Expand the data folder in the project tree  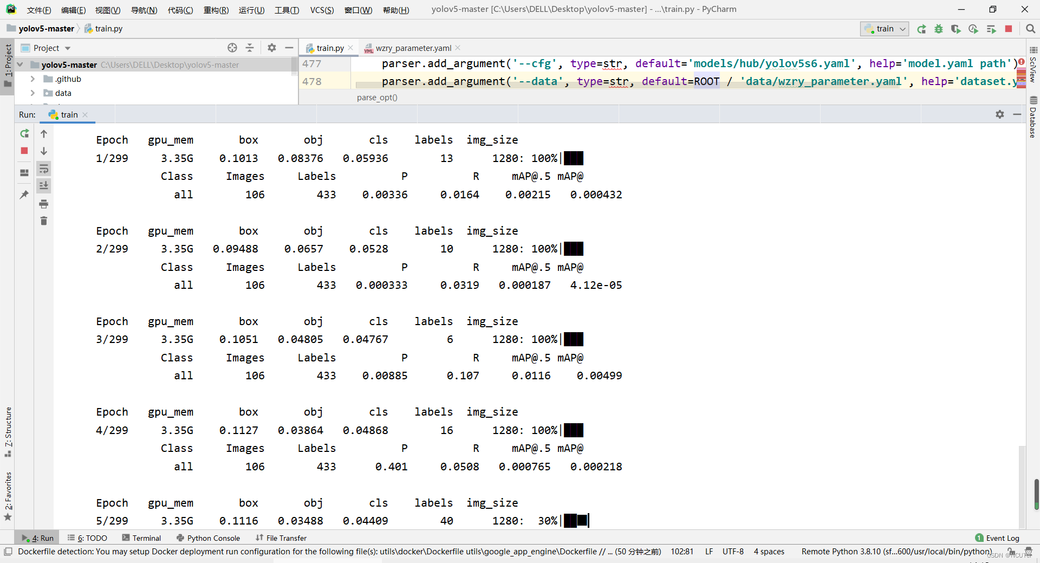tap(32, 93)
